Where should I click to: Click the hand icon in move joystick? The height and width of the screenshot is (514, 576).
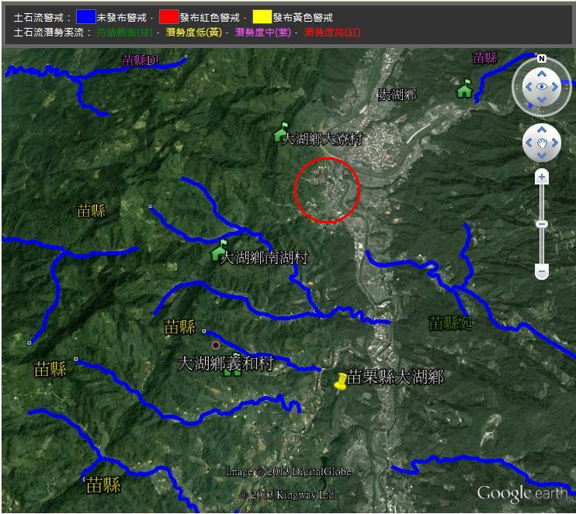click(x=542, y=143)
